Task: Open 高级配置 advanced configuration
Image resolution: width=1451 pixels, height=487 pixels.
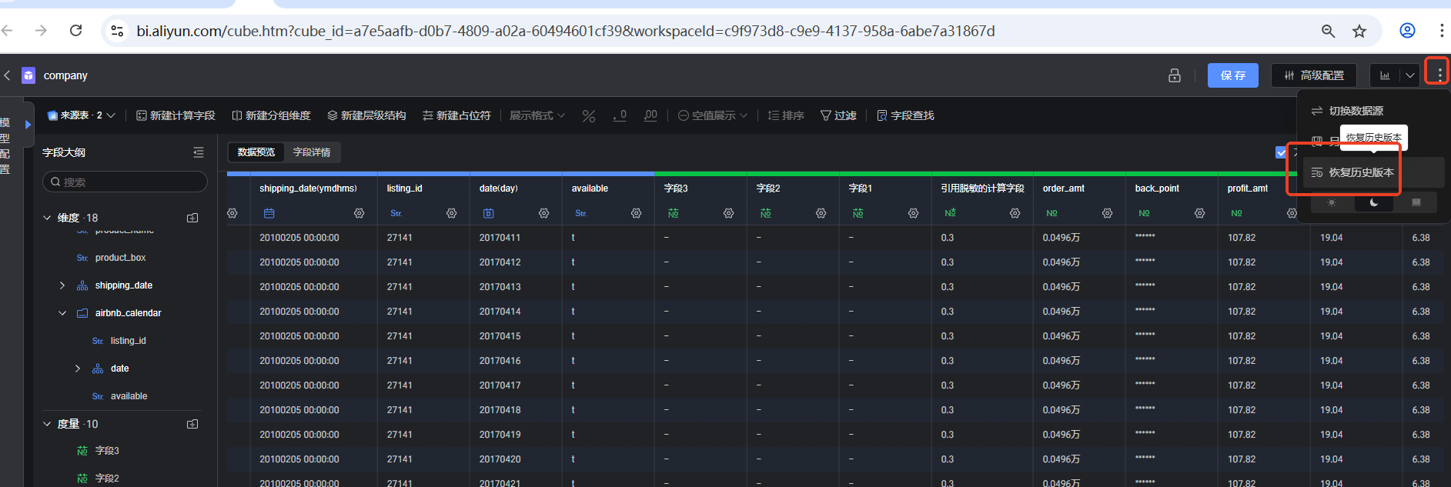Action: [1313, 75]
